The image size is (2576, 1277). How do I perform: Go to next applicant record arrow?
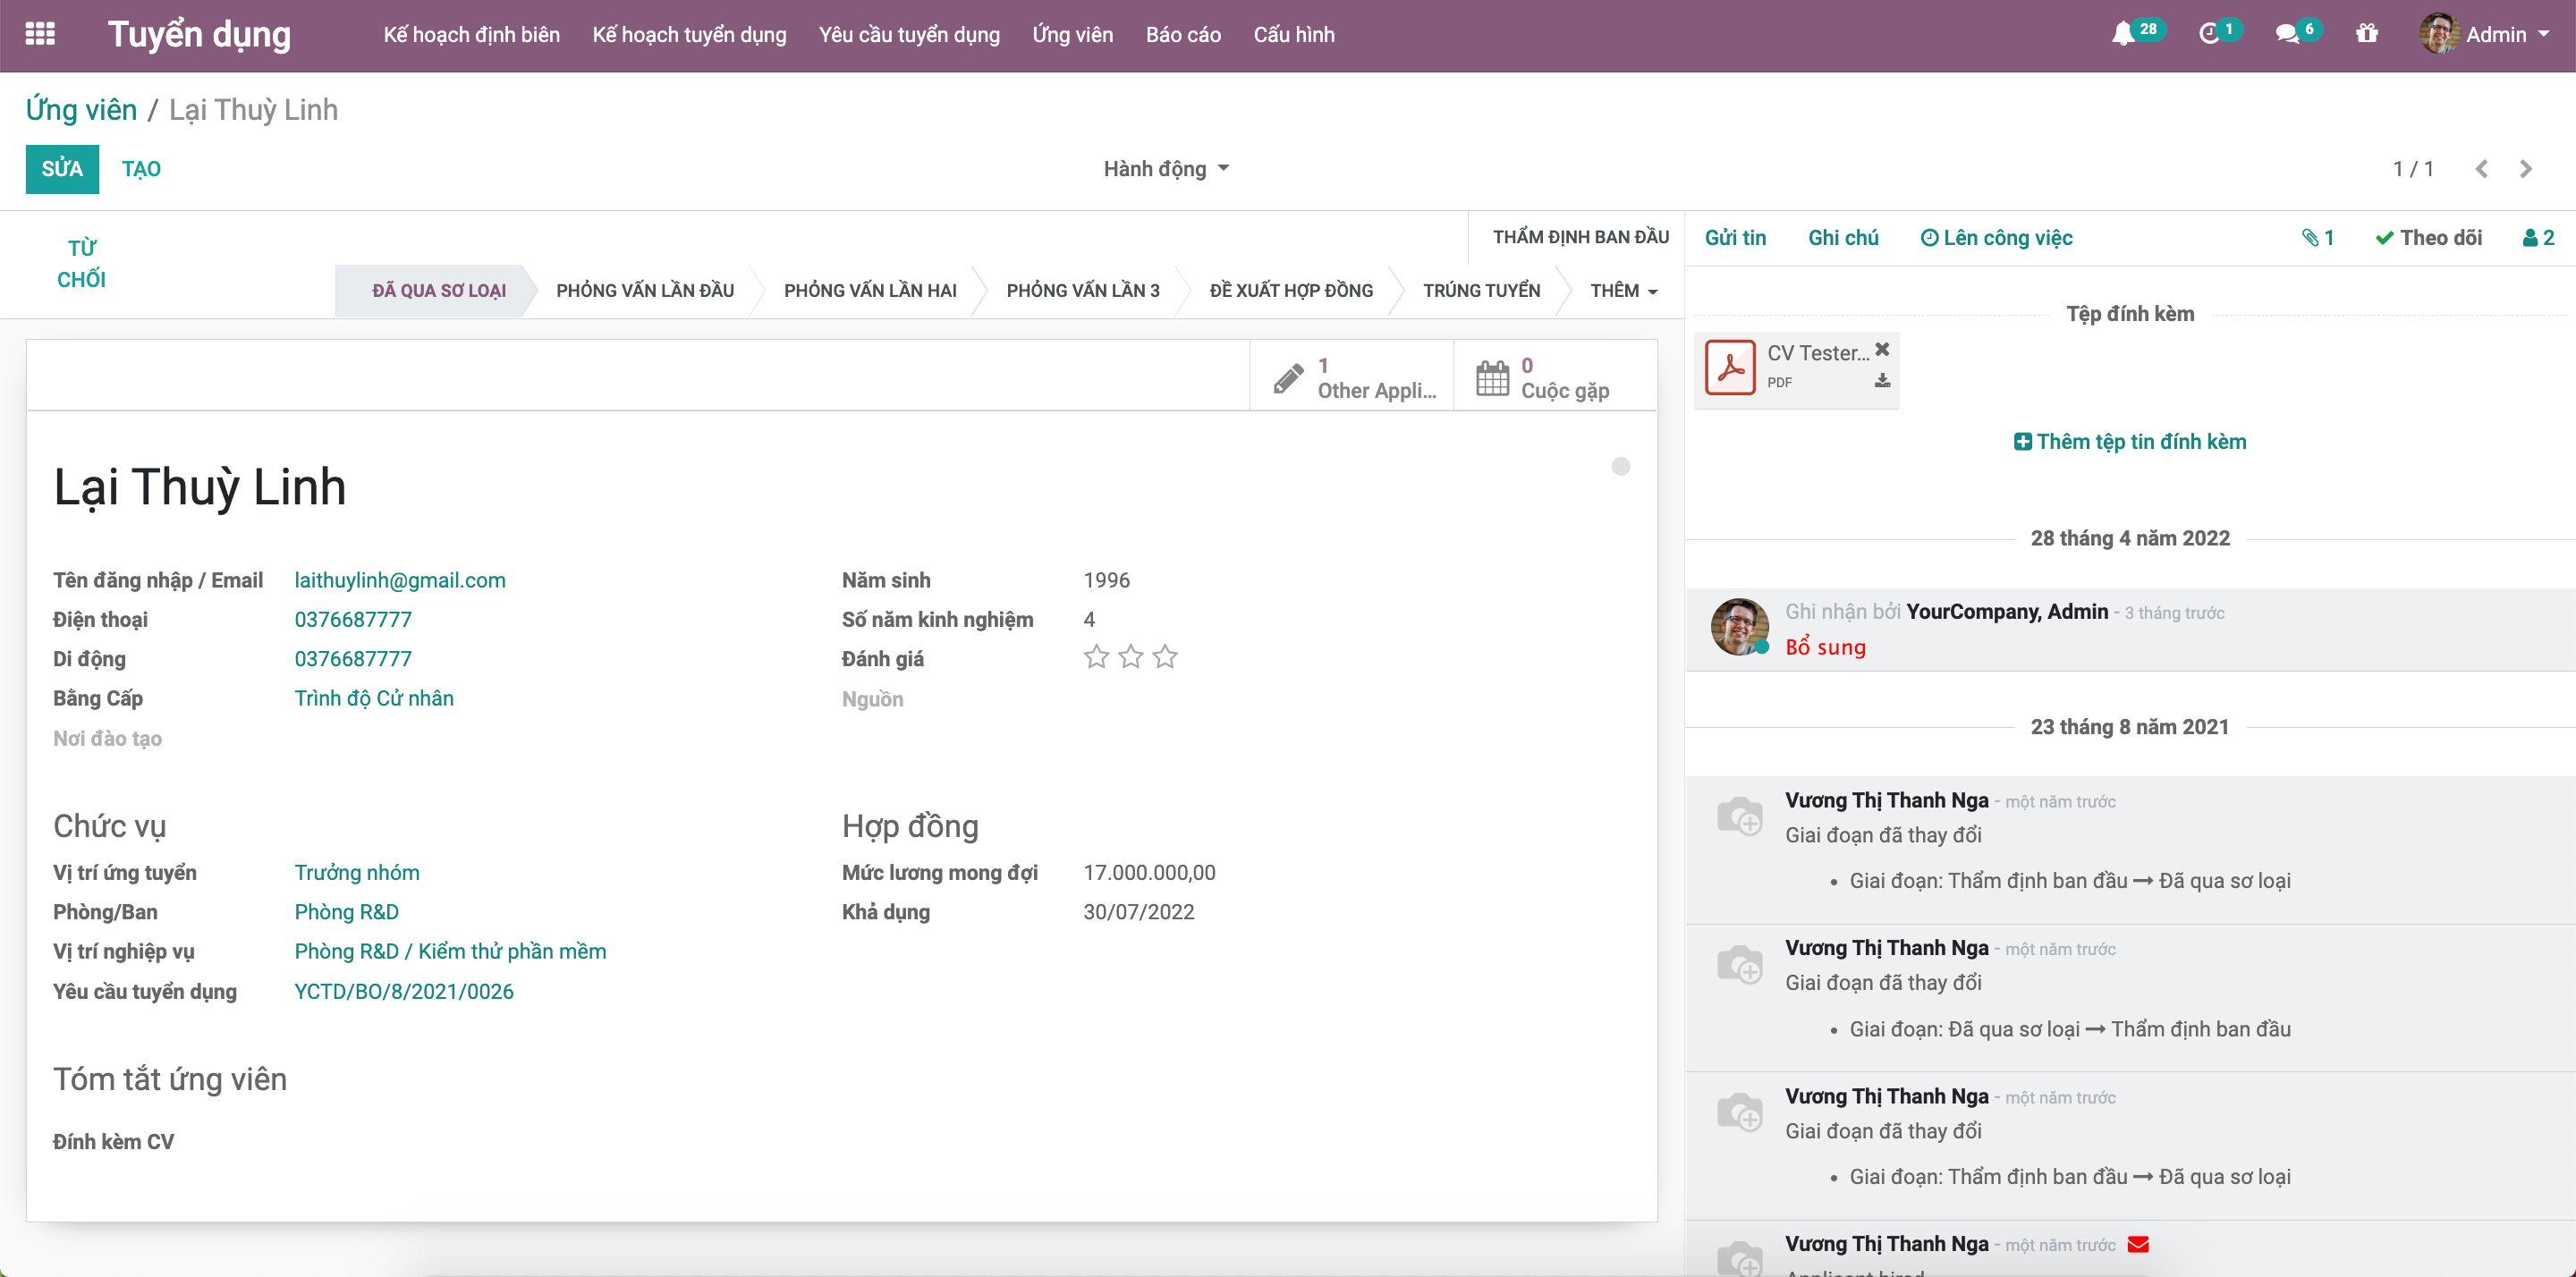point(2526,169)
